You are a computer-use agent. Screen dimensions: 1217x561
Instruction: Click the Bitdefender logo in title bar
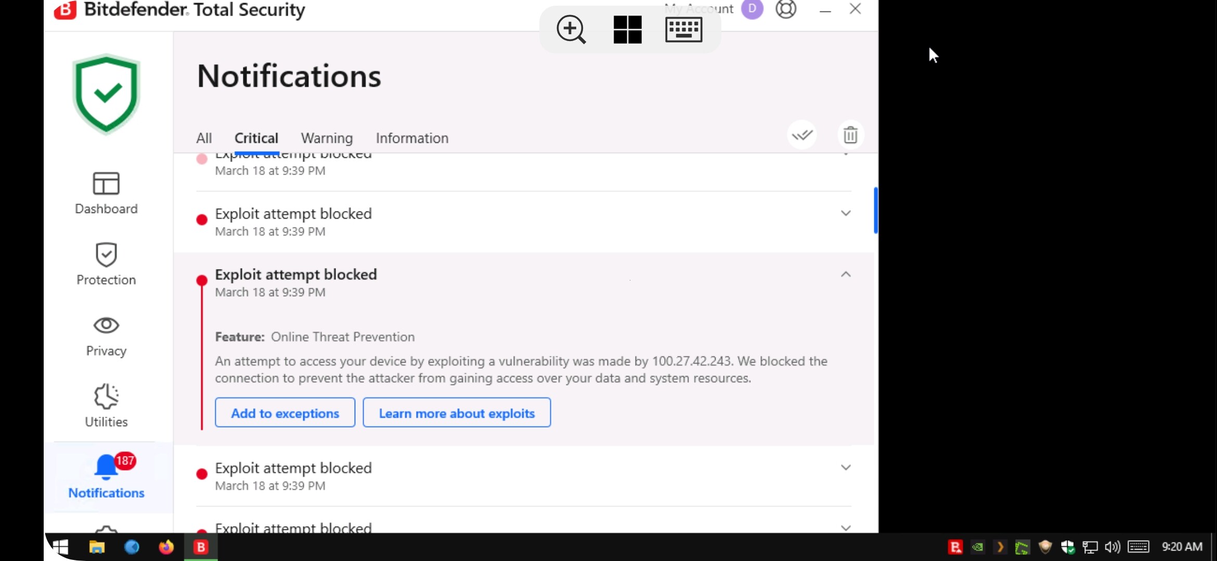[65, 9]
